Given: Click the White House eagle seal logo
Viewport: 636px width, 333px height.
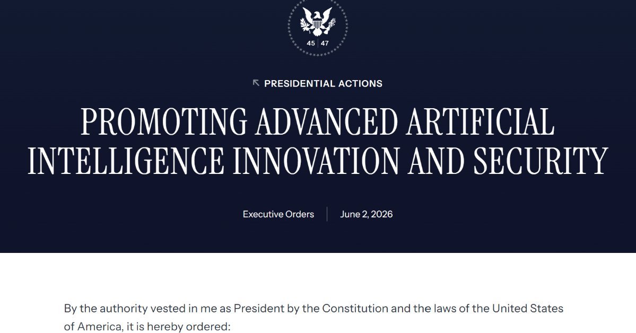Looking at the screenshot, I should 318,27.
